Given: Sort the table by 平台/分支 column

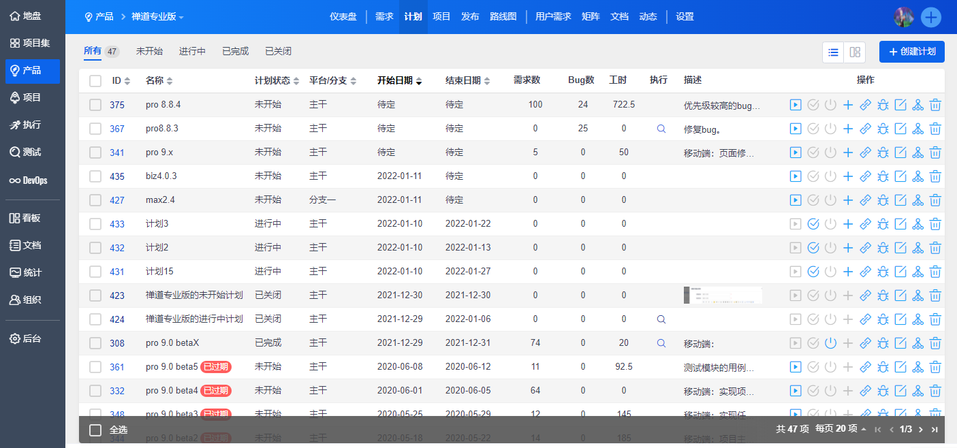Looking at the screenshot, I should tap(333, 81).
